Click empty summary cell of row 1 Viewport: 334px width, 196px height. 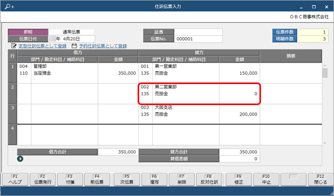[291, 73]
